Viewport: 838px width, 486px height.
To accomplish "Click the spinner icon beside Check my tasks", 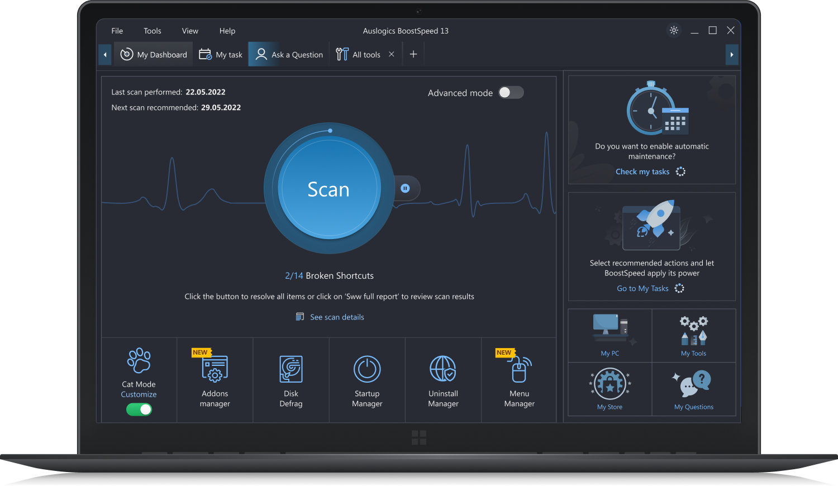I will click(x=680, y=171).
